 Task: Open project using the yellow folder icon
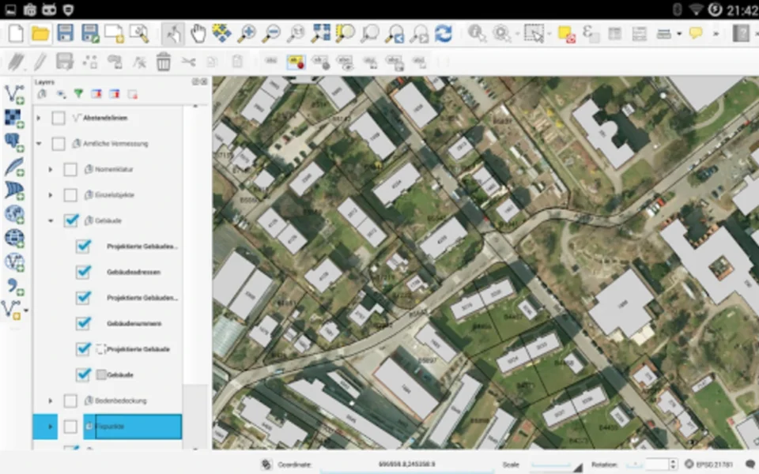[x=40, y=33]
